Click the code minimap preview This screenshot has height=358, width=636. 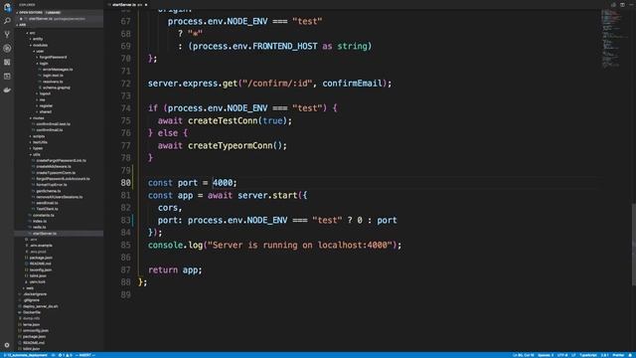(x=615, y=39)
